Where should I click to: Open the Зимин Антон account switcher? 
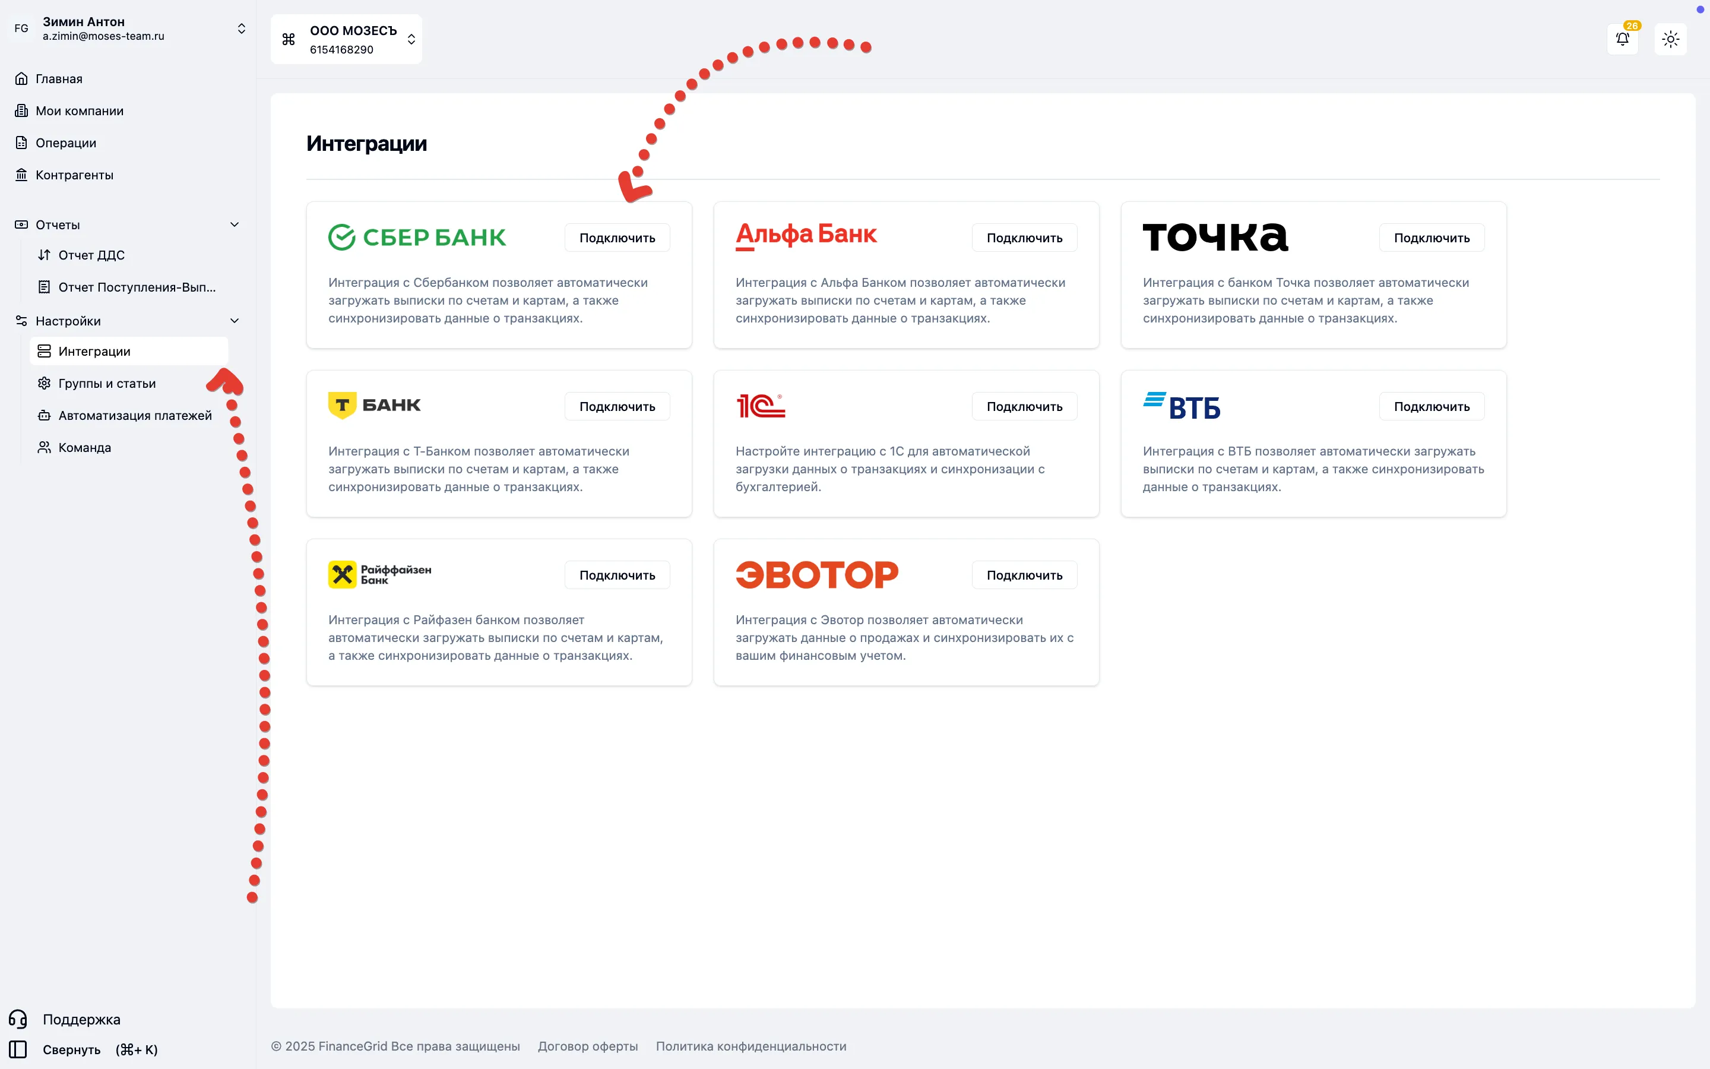tap(128, 29)
